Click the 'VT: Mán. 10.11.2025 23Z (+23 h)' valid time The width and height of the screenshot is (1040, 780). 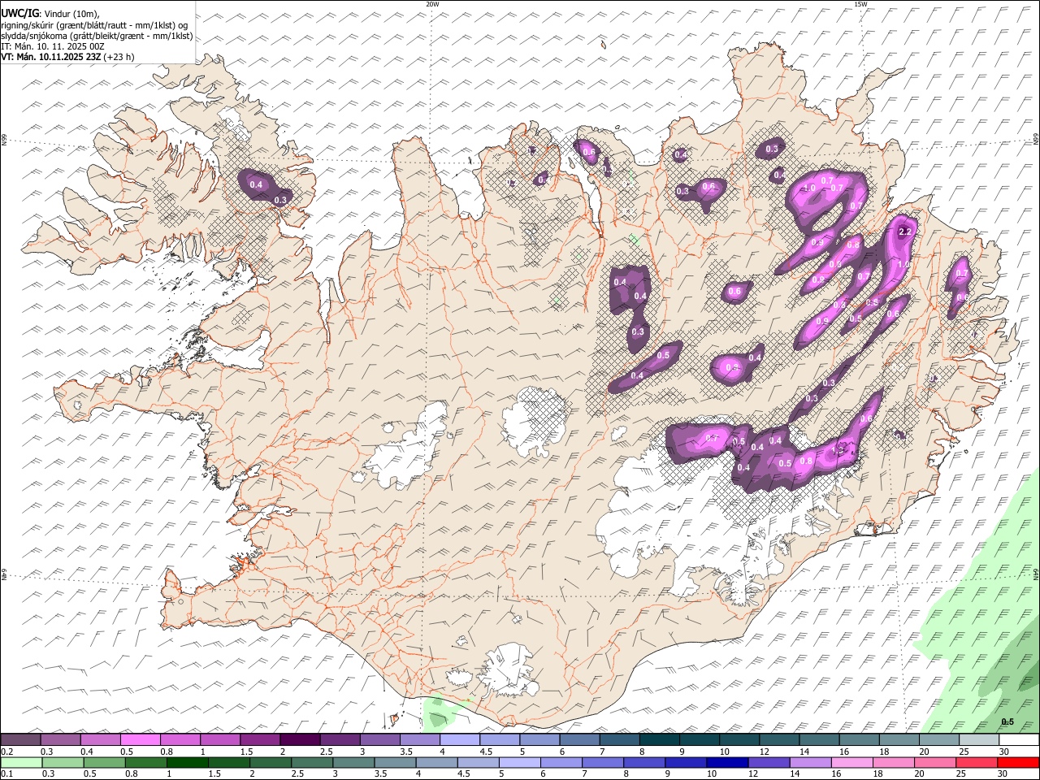[x=67, y=57]
